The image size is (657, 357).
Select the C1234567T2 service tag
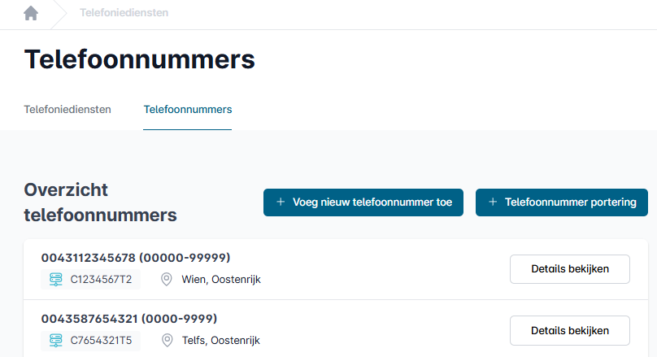90,280
